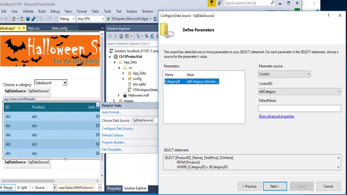Click the Undo arrow in toolbar

point(41,19)
